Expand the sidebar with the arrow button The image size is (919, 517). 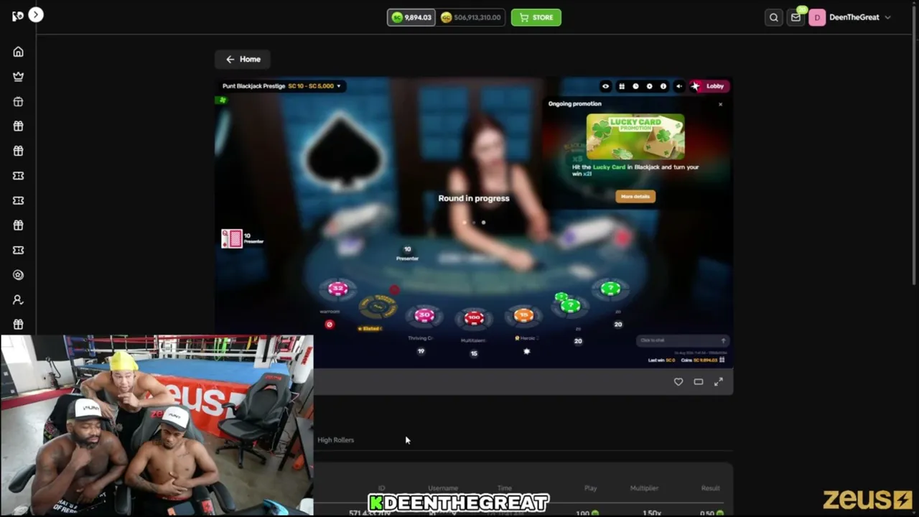tap(36, 15)
